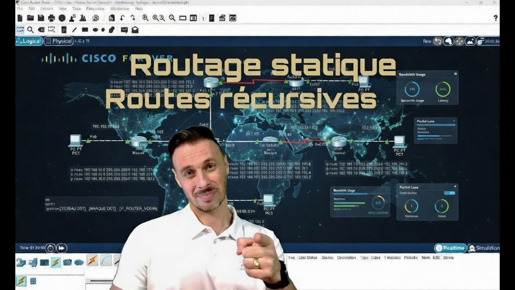Choose the Connections lightning category
This screenshot has height=290, width=515.
[56, 262]
